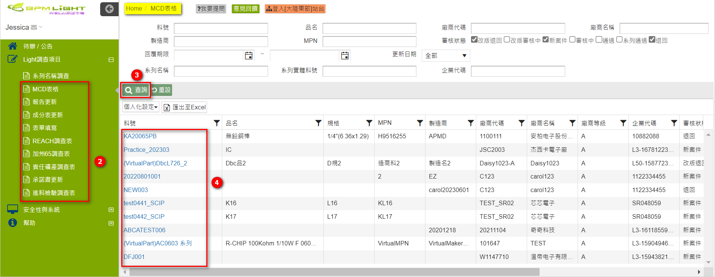Filter the 規格 column

369,123
